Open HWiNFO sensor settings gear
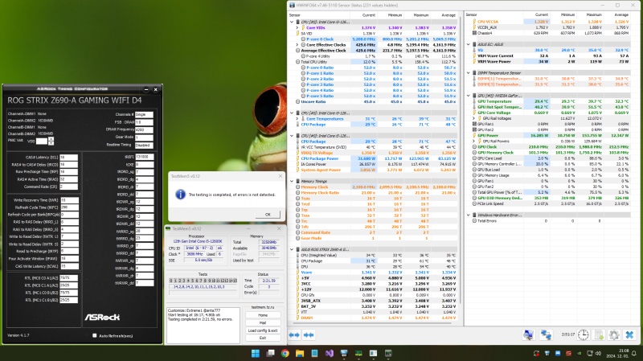Viewport: 643px width, 361px height. (614, 334)
